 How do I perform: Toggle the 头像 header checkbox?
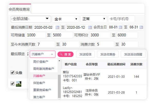coord(13,72)
